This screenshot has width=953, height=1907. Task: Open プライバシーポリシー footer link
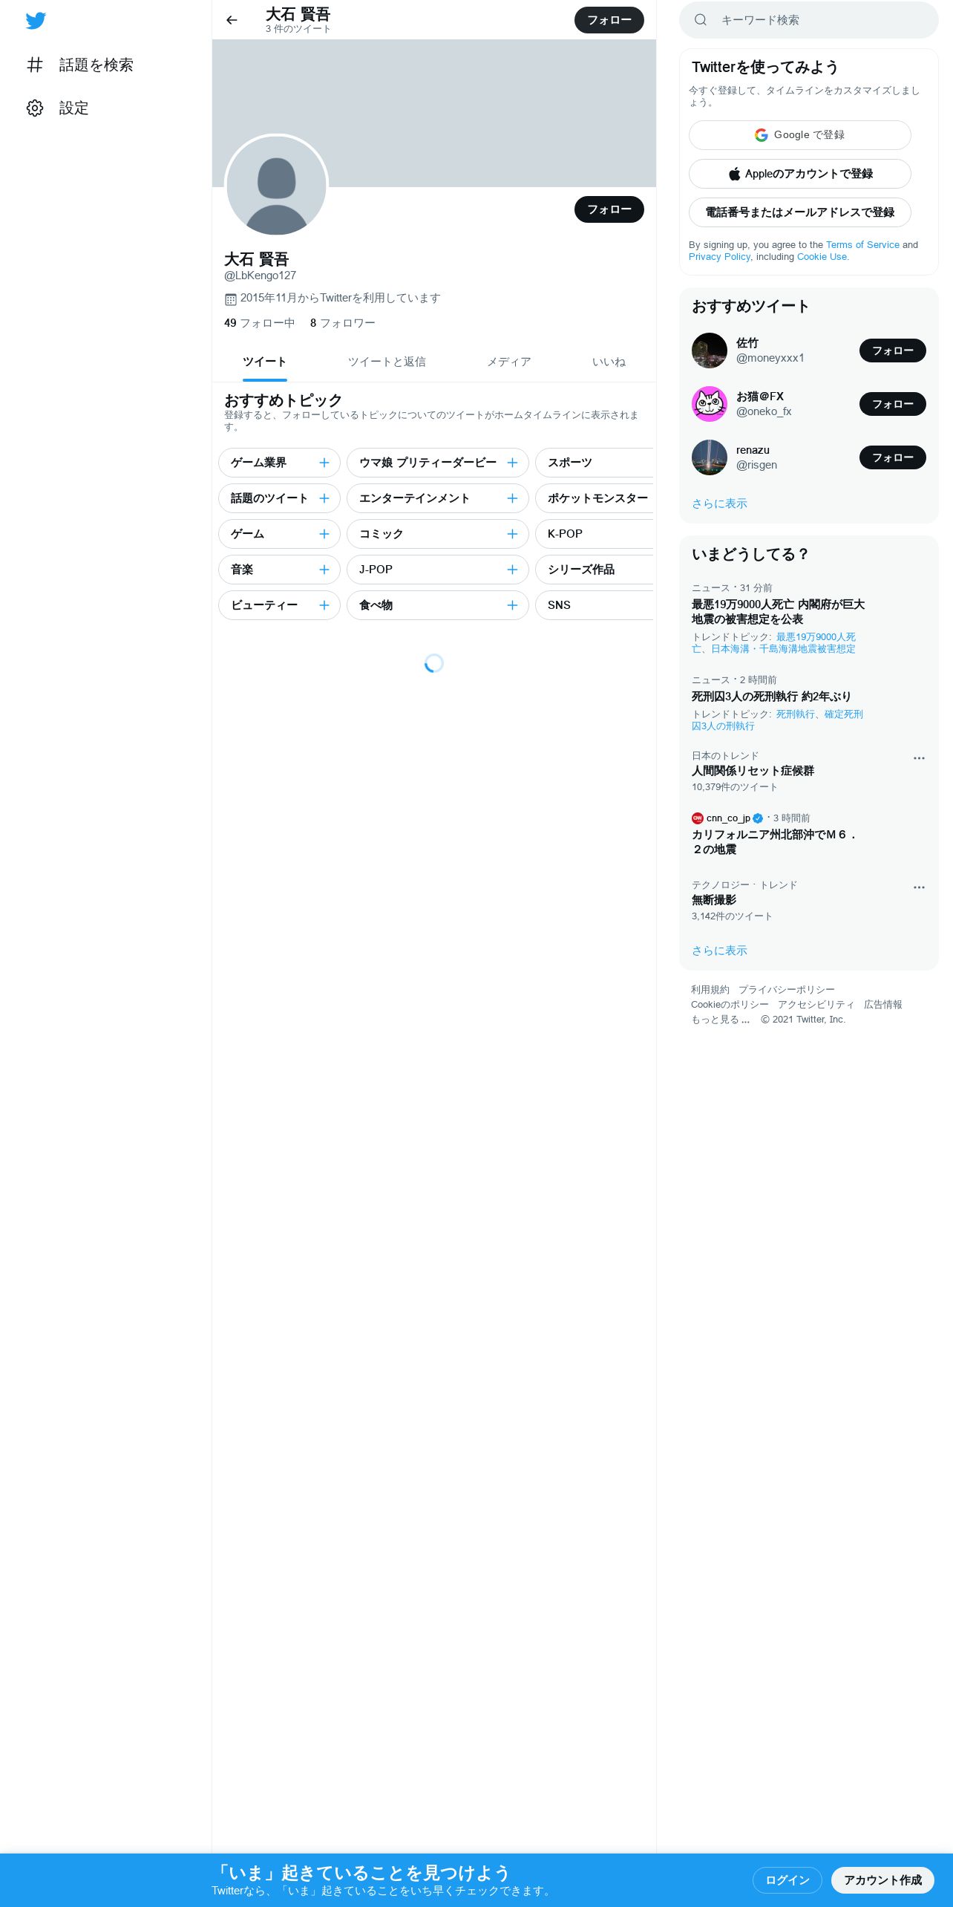click(786, 990)
